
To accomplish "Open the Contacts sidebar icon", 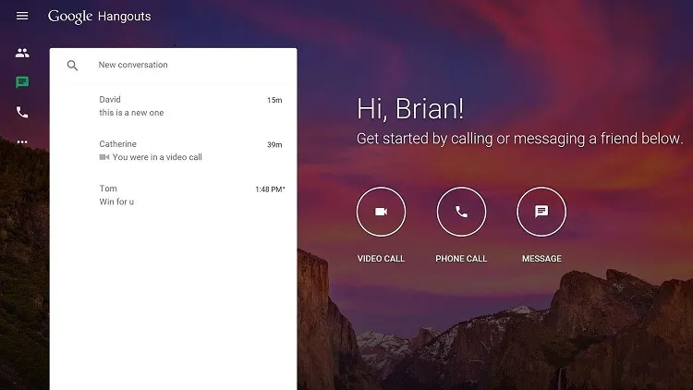I will pos(22,53).
